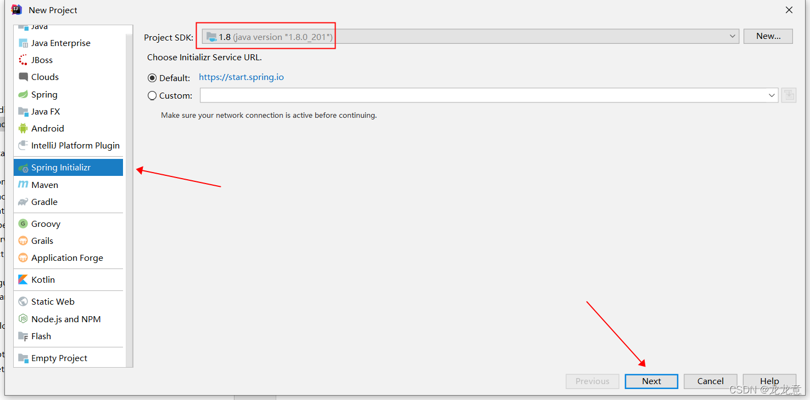Select Node.js and NPM label
810x400 pixels.
coord(66,319)
